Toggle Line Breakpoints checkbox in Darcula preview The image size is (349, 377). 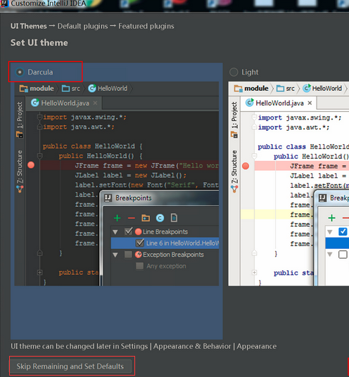pos(129,231)
